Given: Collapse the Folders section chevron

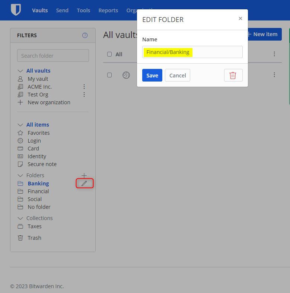Looking at the screenshot, I should click(20, 175).
